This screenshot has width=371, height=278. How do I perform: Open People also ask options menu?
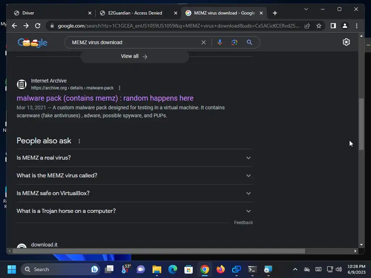(x=79, y=141)
